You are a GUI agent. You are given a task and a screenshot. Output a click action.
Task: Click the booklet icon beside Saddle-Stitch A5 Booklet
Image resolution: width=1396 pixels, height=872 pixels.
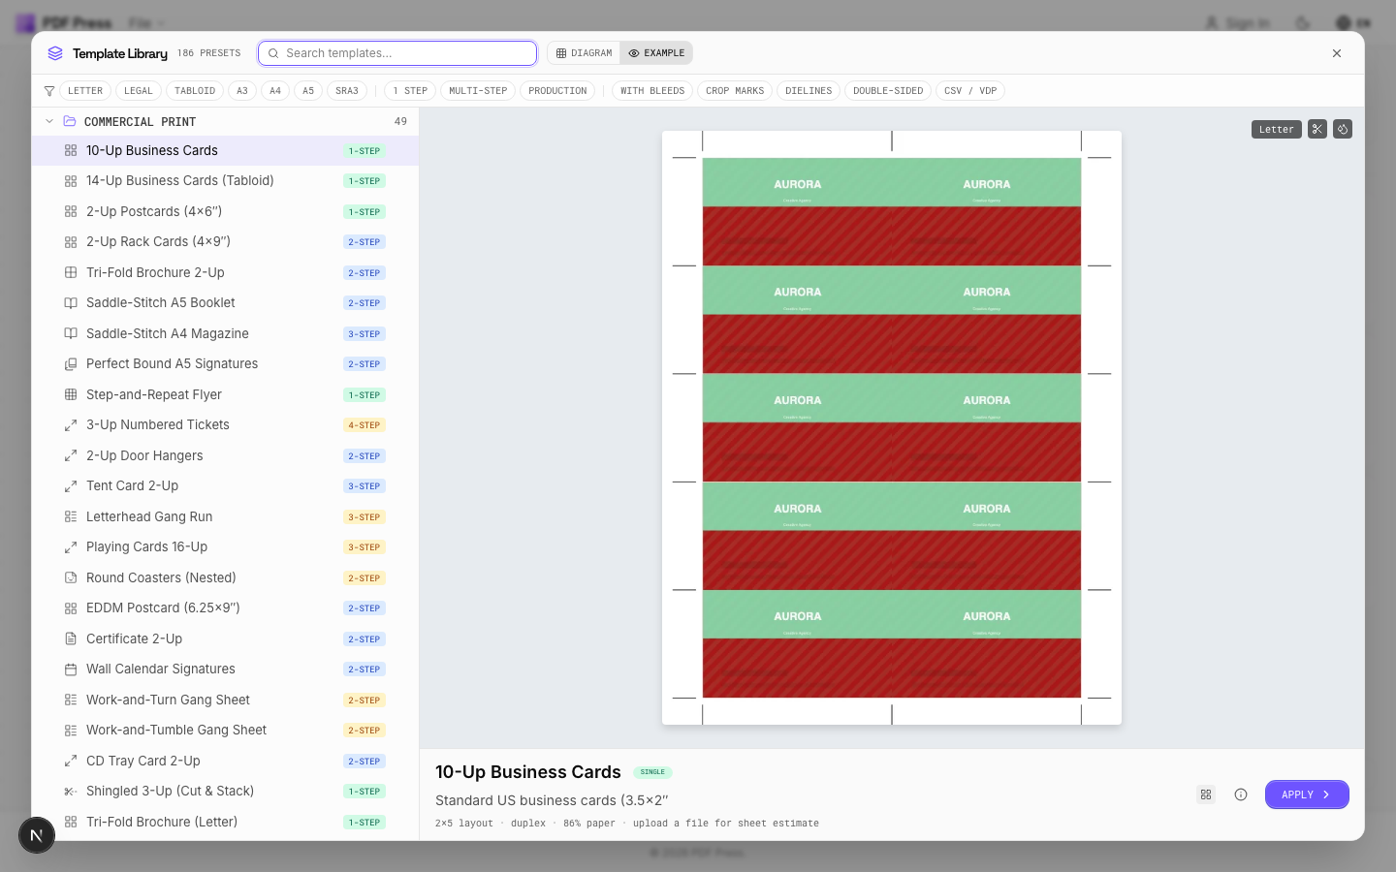point(71,303)
